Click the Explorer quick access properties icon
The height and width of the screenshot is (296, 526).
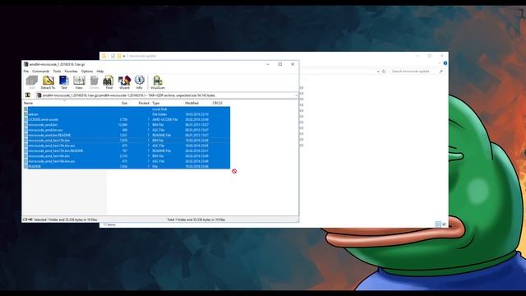tap(113, 56)
